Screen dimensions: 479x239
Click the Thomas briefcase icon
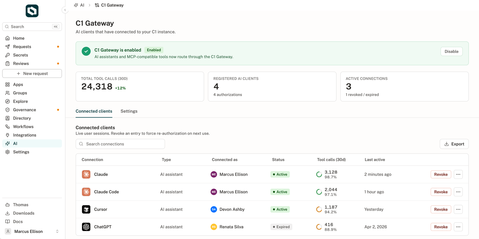click(7, 205)
